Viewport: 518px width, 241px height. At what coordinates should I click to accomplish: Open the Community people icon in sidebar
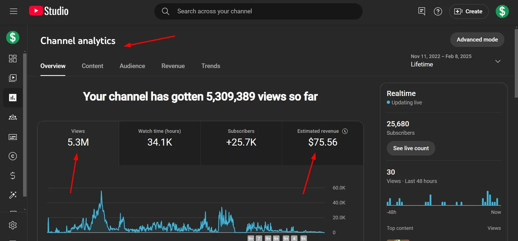(13, 117)
